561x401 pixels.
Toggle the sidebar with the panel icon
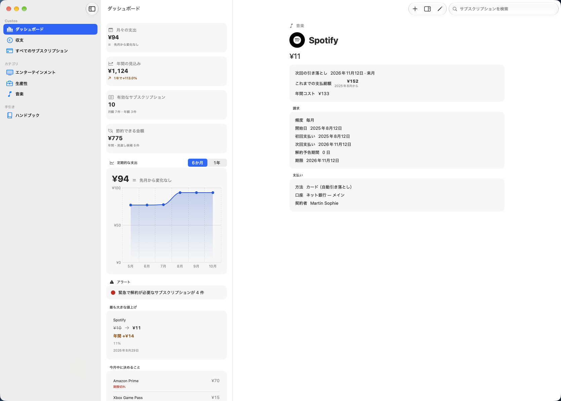[x=92, y=9]
